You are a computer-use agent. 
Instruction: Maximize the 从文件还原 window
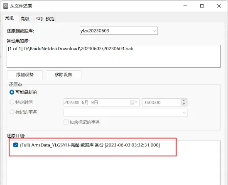pyautogui.click(x=202, y=6)
